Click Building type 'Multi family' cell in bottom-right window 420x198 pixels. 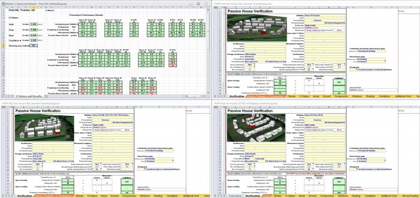click(325, 125)
